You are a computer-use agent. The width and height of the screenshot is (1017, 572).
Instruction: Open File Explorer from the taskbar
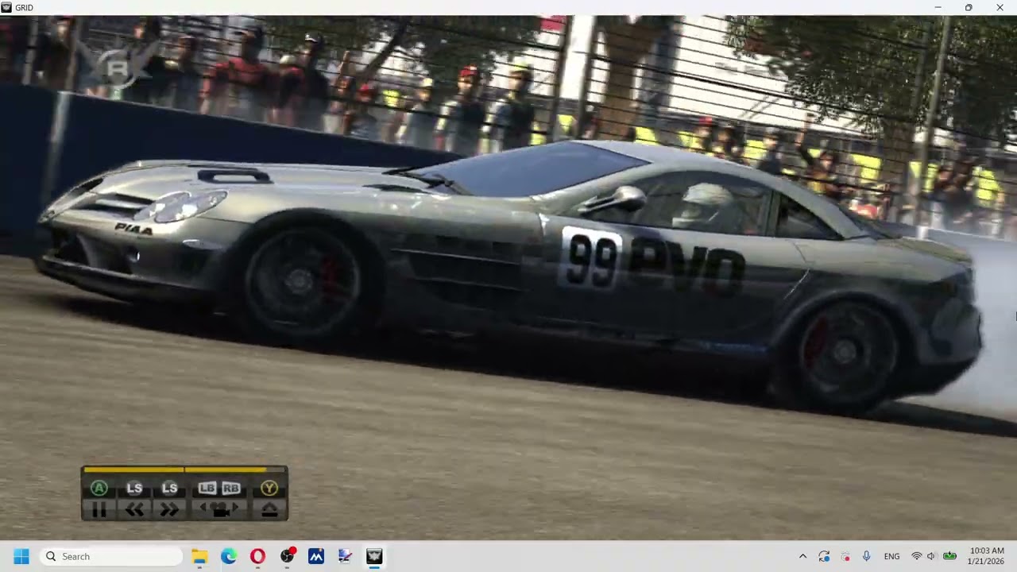[199, 557]
